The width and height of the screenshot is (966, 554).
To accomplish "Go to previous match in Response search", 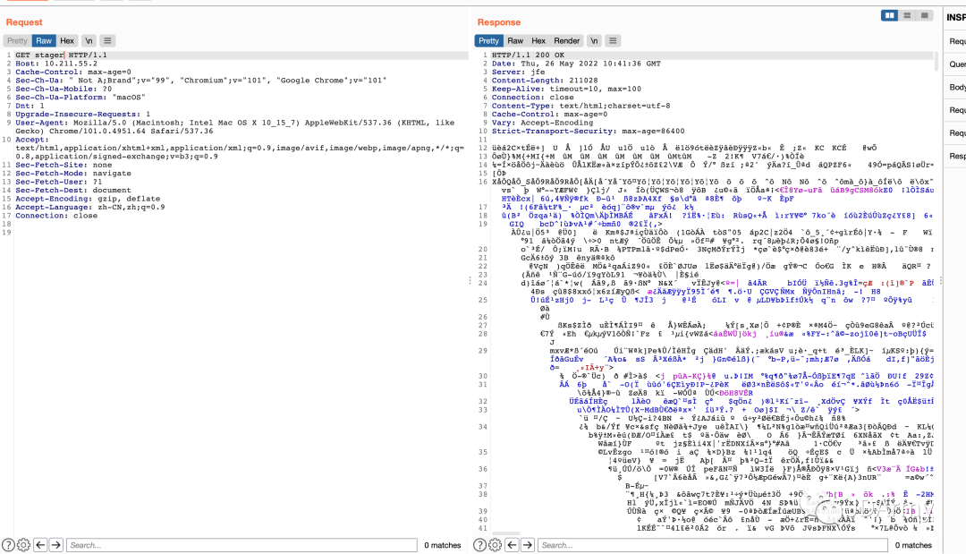I will coord(512,545).
